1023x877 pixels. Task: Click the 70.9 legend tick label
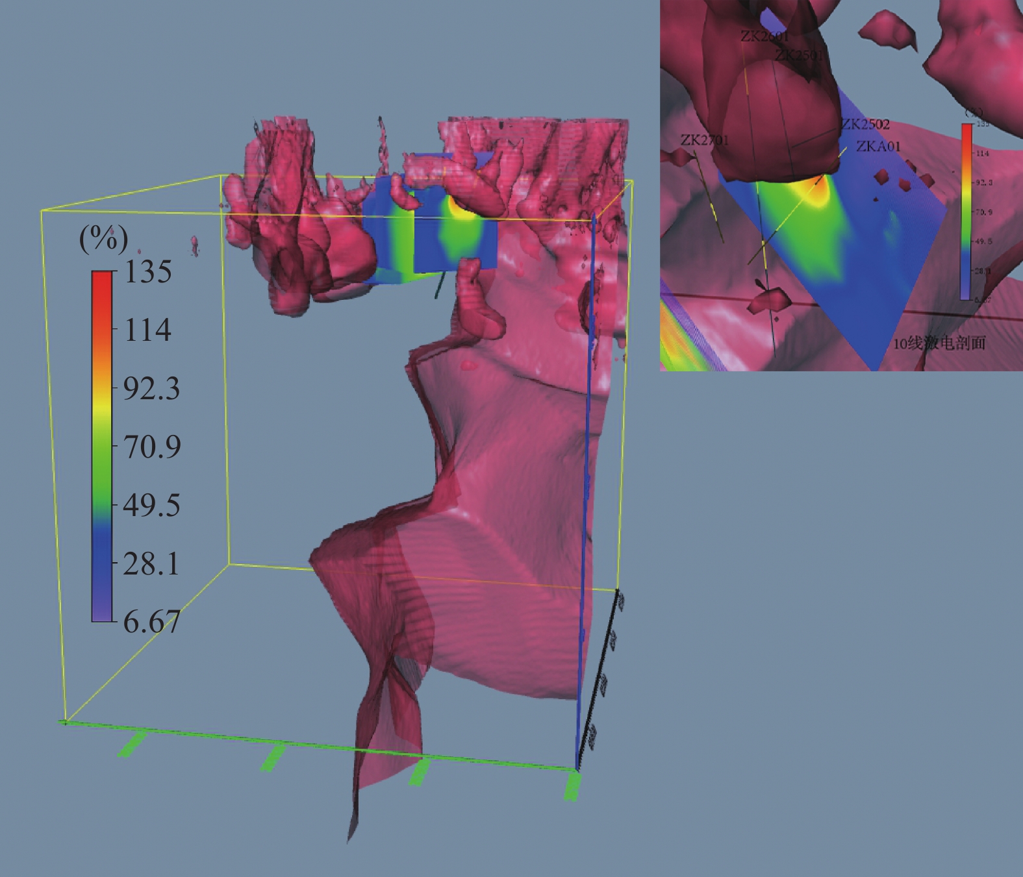pos(151,447)
